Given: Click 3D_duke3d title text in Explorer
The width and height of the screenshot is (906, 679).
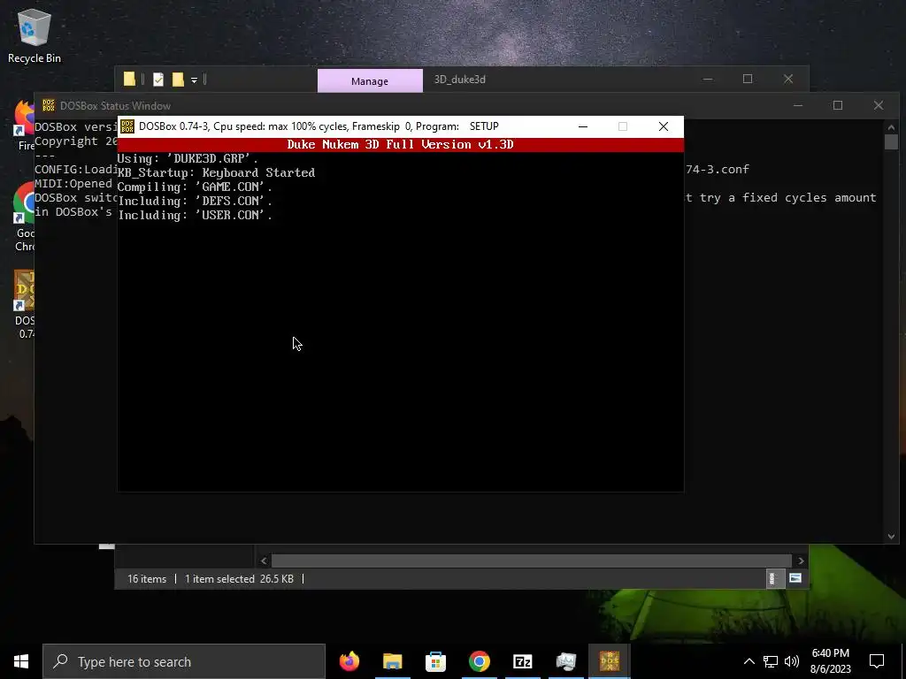Looking at the screenshot, I should (x=459, y=79).
